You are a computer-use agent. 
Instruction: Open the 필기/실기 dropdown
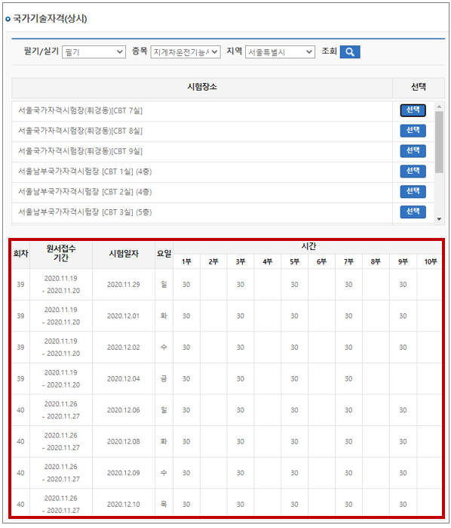tap(94, 52)
